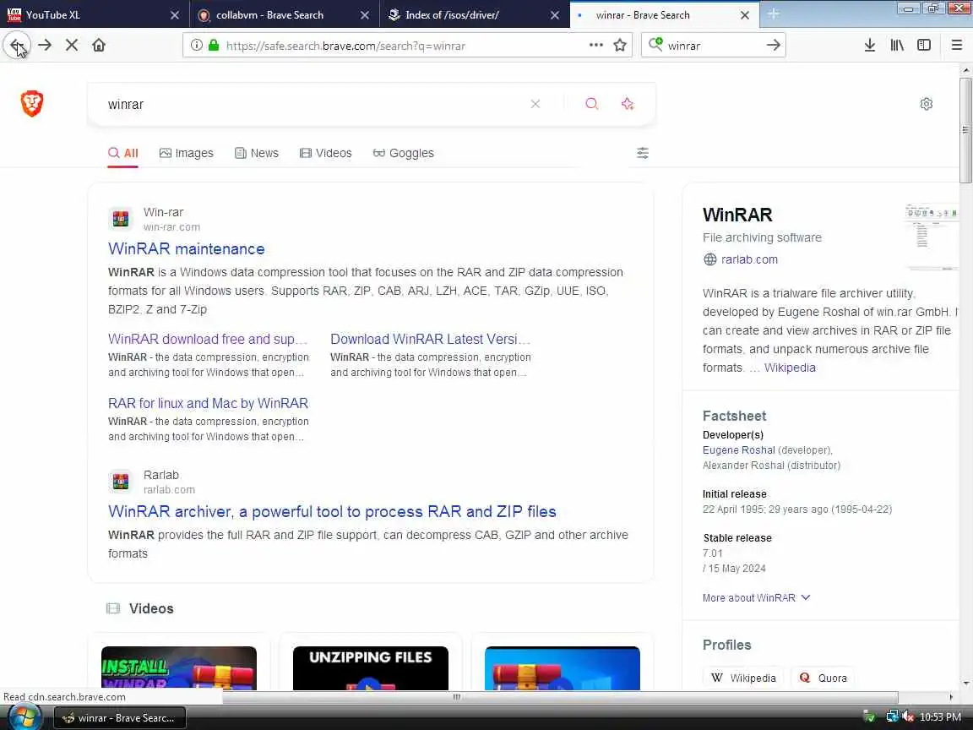
Task: Open the Library toolbar icon
Action: pyautogui.click(x=897, y=46)
